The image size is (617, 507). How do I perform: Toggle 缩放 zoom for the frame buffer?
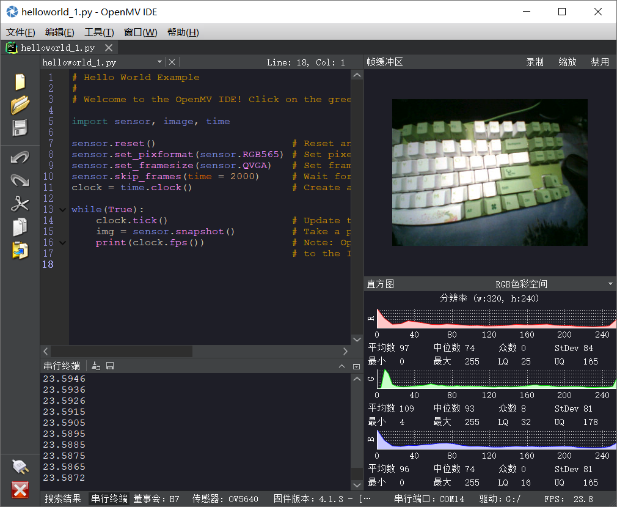pyautogui.click(x=567, y=62)
